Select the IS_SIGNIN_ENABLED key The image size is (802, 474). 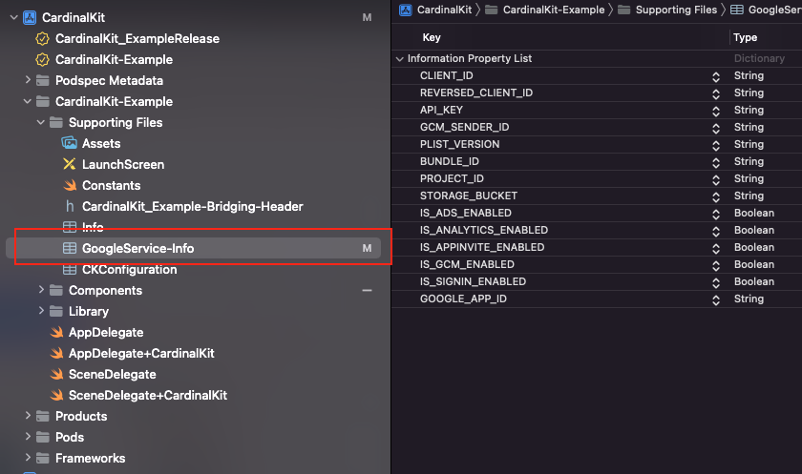[473, 281]
